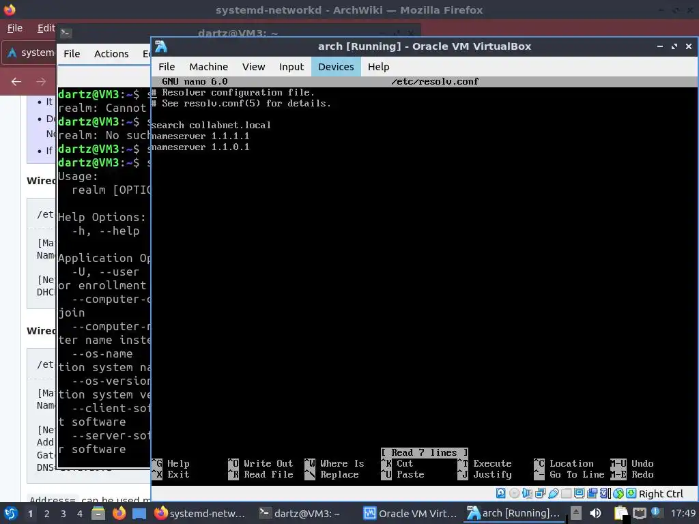Viewport: 699px width, 524px height.
Task: Open volume control in system tray
Action: 595,513
